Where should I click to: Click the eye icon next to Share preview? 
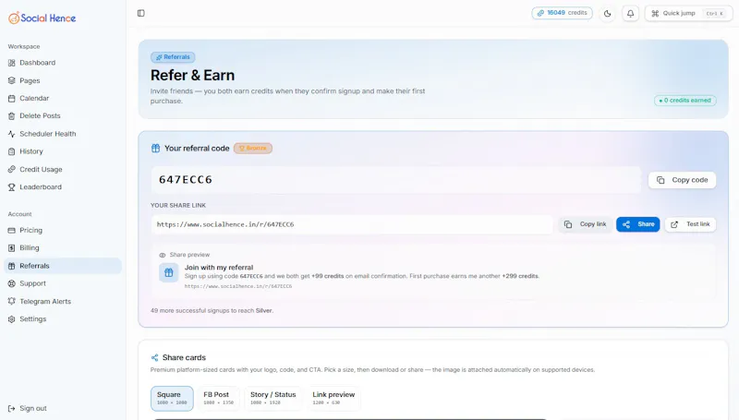[x=163, y=255]
